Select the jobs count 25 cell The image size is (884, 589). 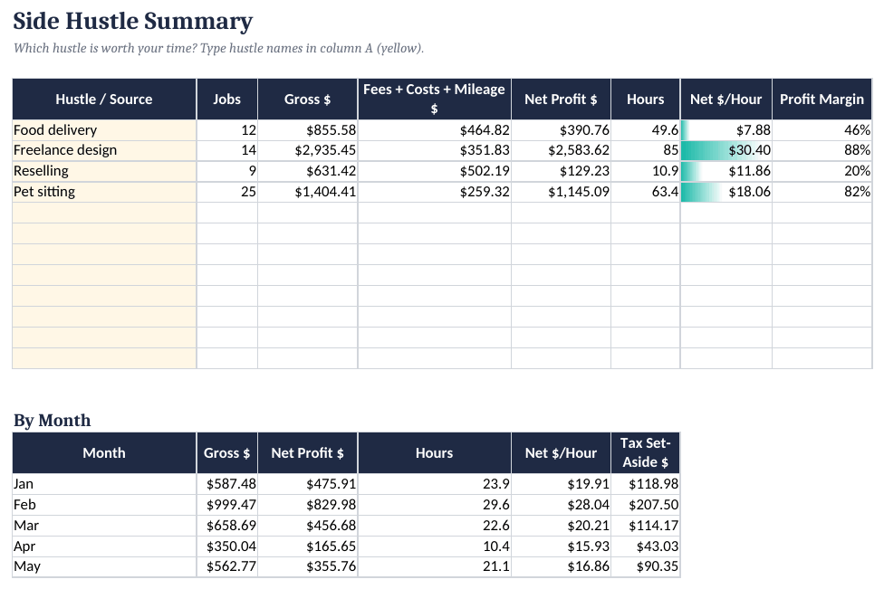click(x=227, y=192)
